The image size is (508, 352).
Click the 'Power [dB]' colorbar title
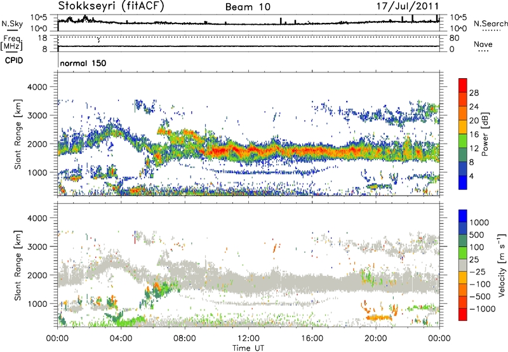485,134
